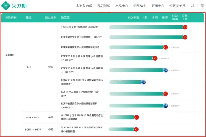Click globe marker on HER2 20 exon row
Screen dimensions: 206x137
(x=143, y=82)
